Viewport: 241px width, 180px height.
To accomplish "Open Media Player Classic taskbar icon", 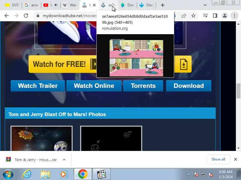I will point(102,174).
